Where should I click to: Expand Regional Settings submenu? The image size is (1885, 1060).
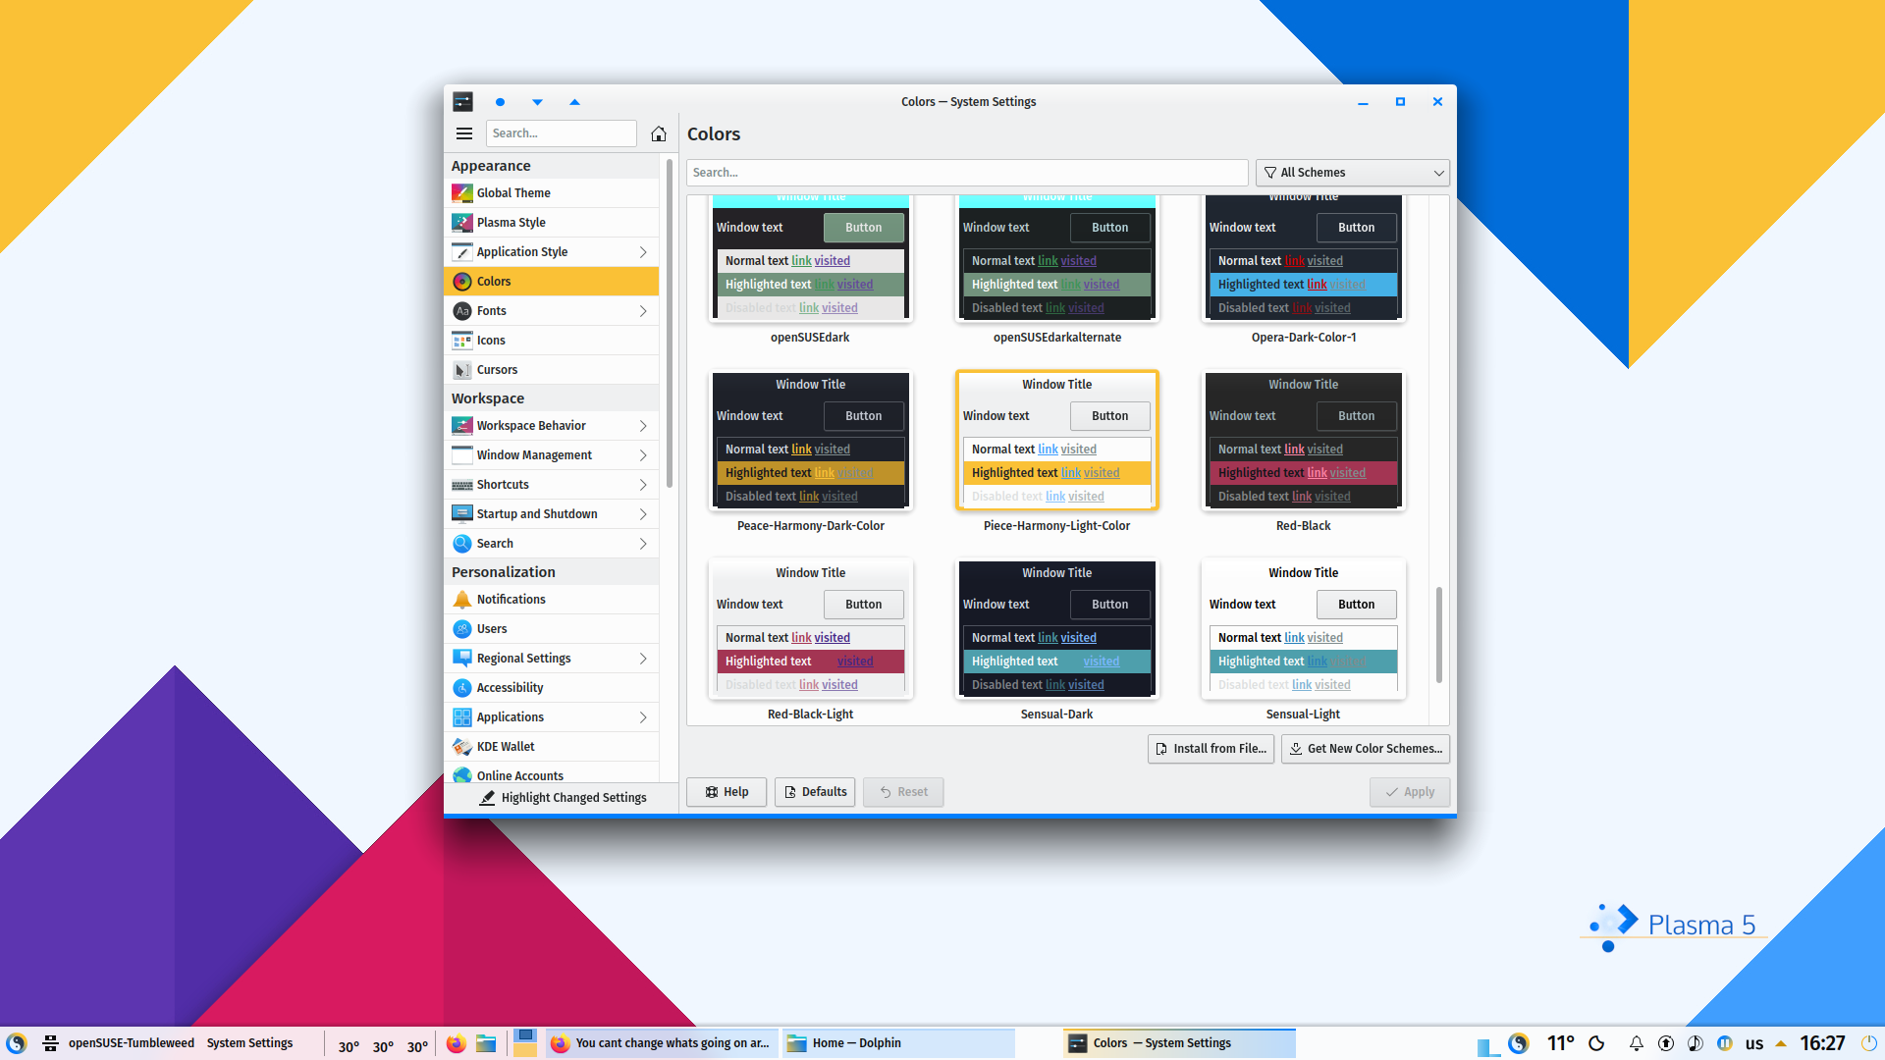643,659
